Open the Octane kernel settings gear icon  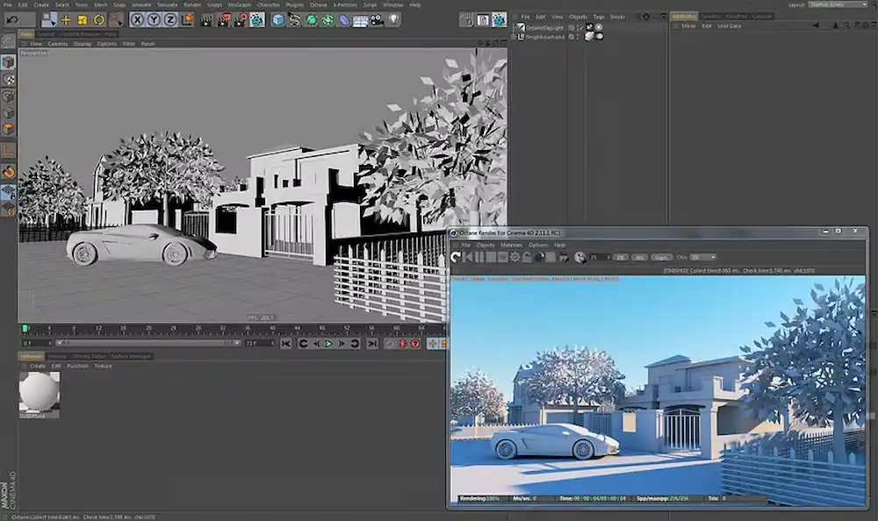[515, 255]
